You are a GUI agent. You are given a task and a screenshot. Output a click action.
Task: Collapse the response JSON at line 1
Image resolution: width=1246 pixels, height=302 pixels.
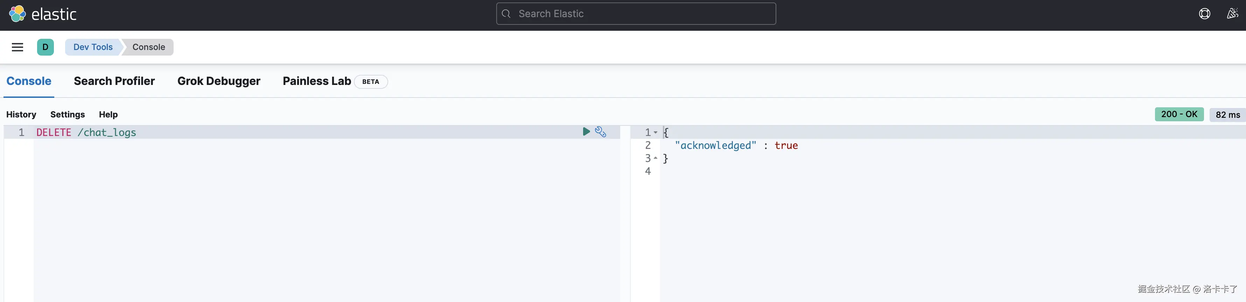click(656, 132)
